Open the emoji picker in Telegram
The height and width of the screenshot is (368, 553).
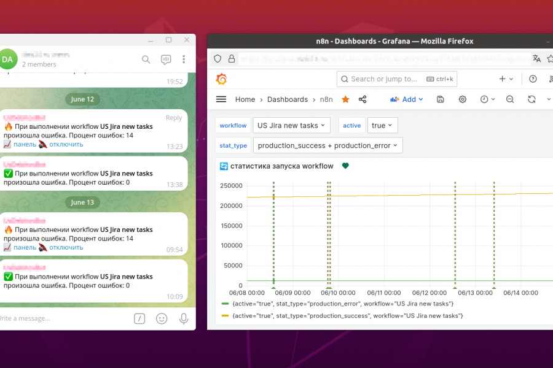pos(162,319)
